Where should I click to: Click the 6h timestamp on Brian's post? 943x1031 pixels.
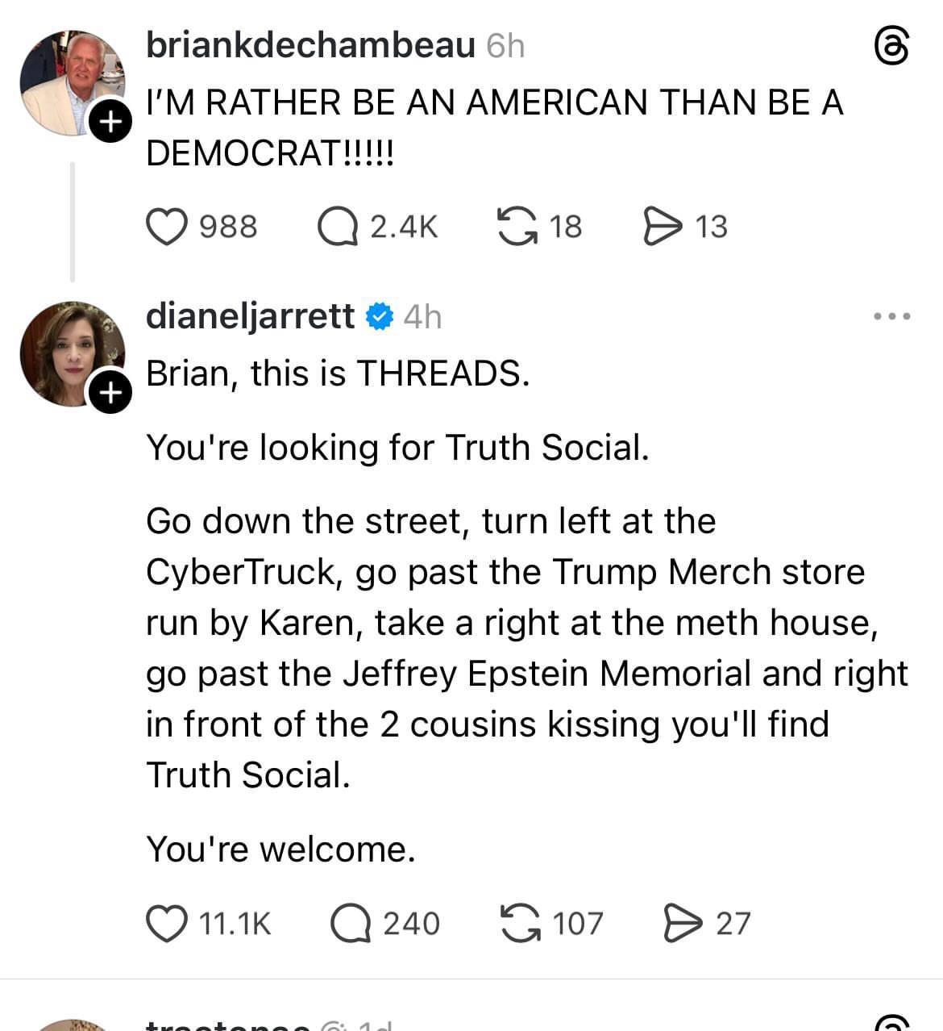click(x=505, y=46)
